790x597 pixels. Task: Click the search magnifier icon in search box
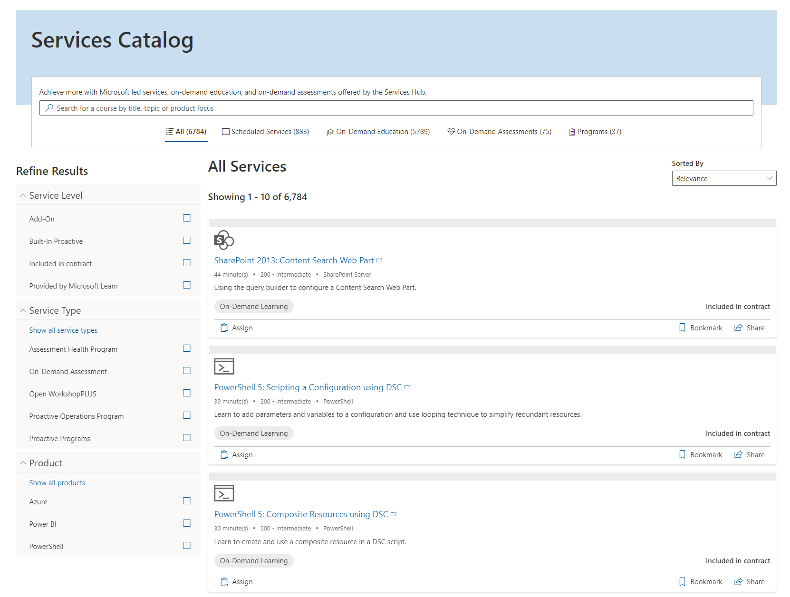[x=49, y=108]
